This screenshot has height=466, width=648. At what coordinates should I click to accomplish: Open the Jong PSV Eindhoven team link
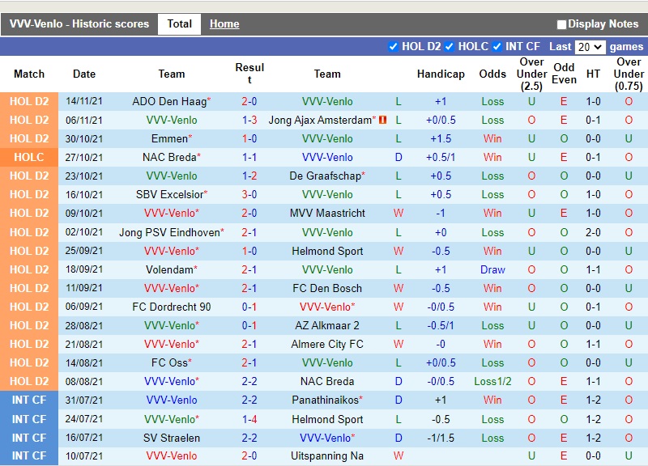coord(168,232)
